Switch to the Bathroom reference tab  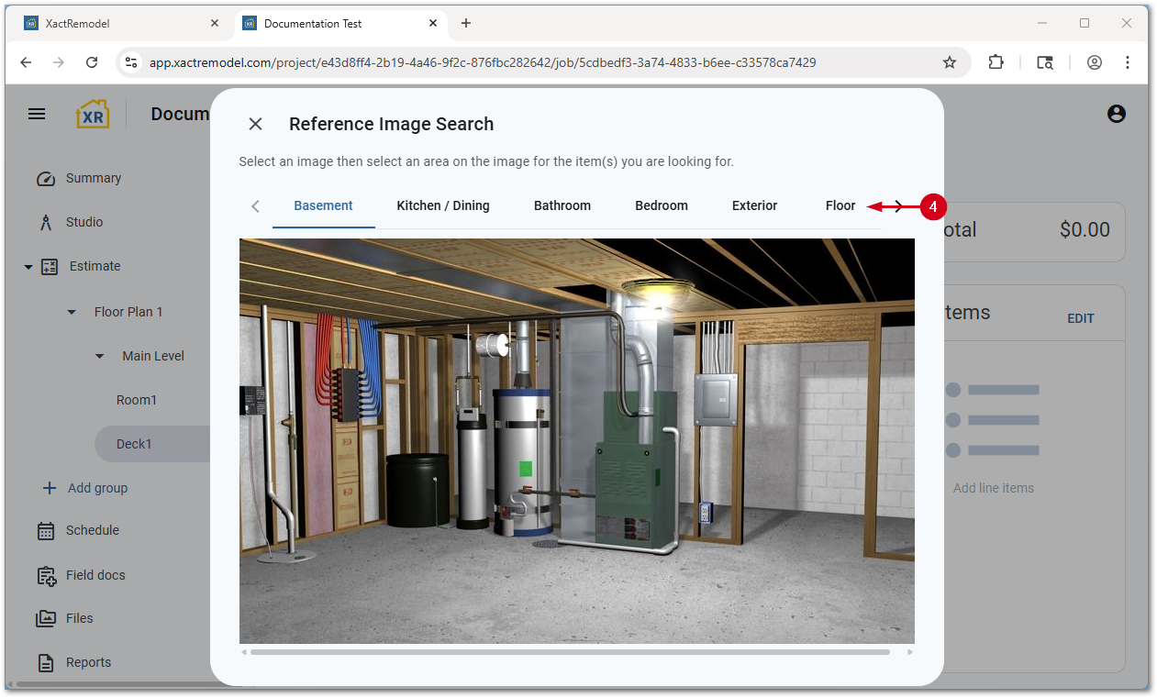click(562, 205)
